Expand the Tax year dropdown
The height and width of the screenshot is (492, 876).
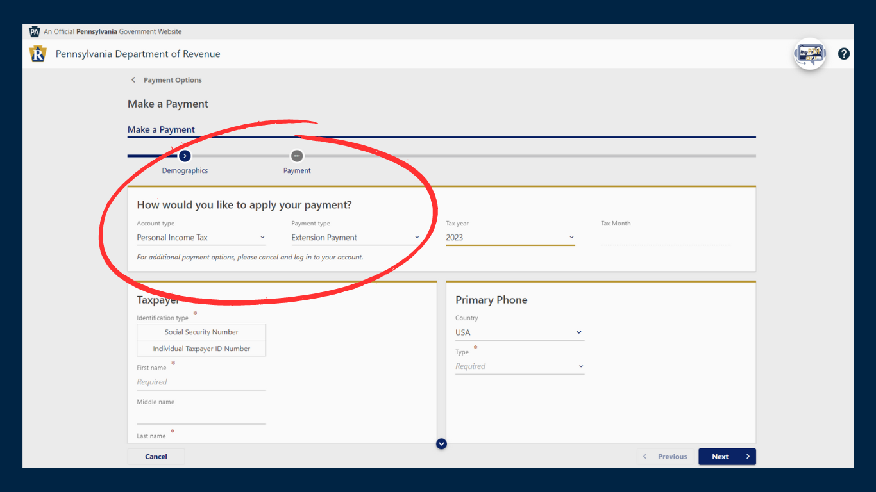510,238
